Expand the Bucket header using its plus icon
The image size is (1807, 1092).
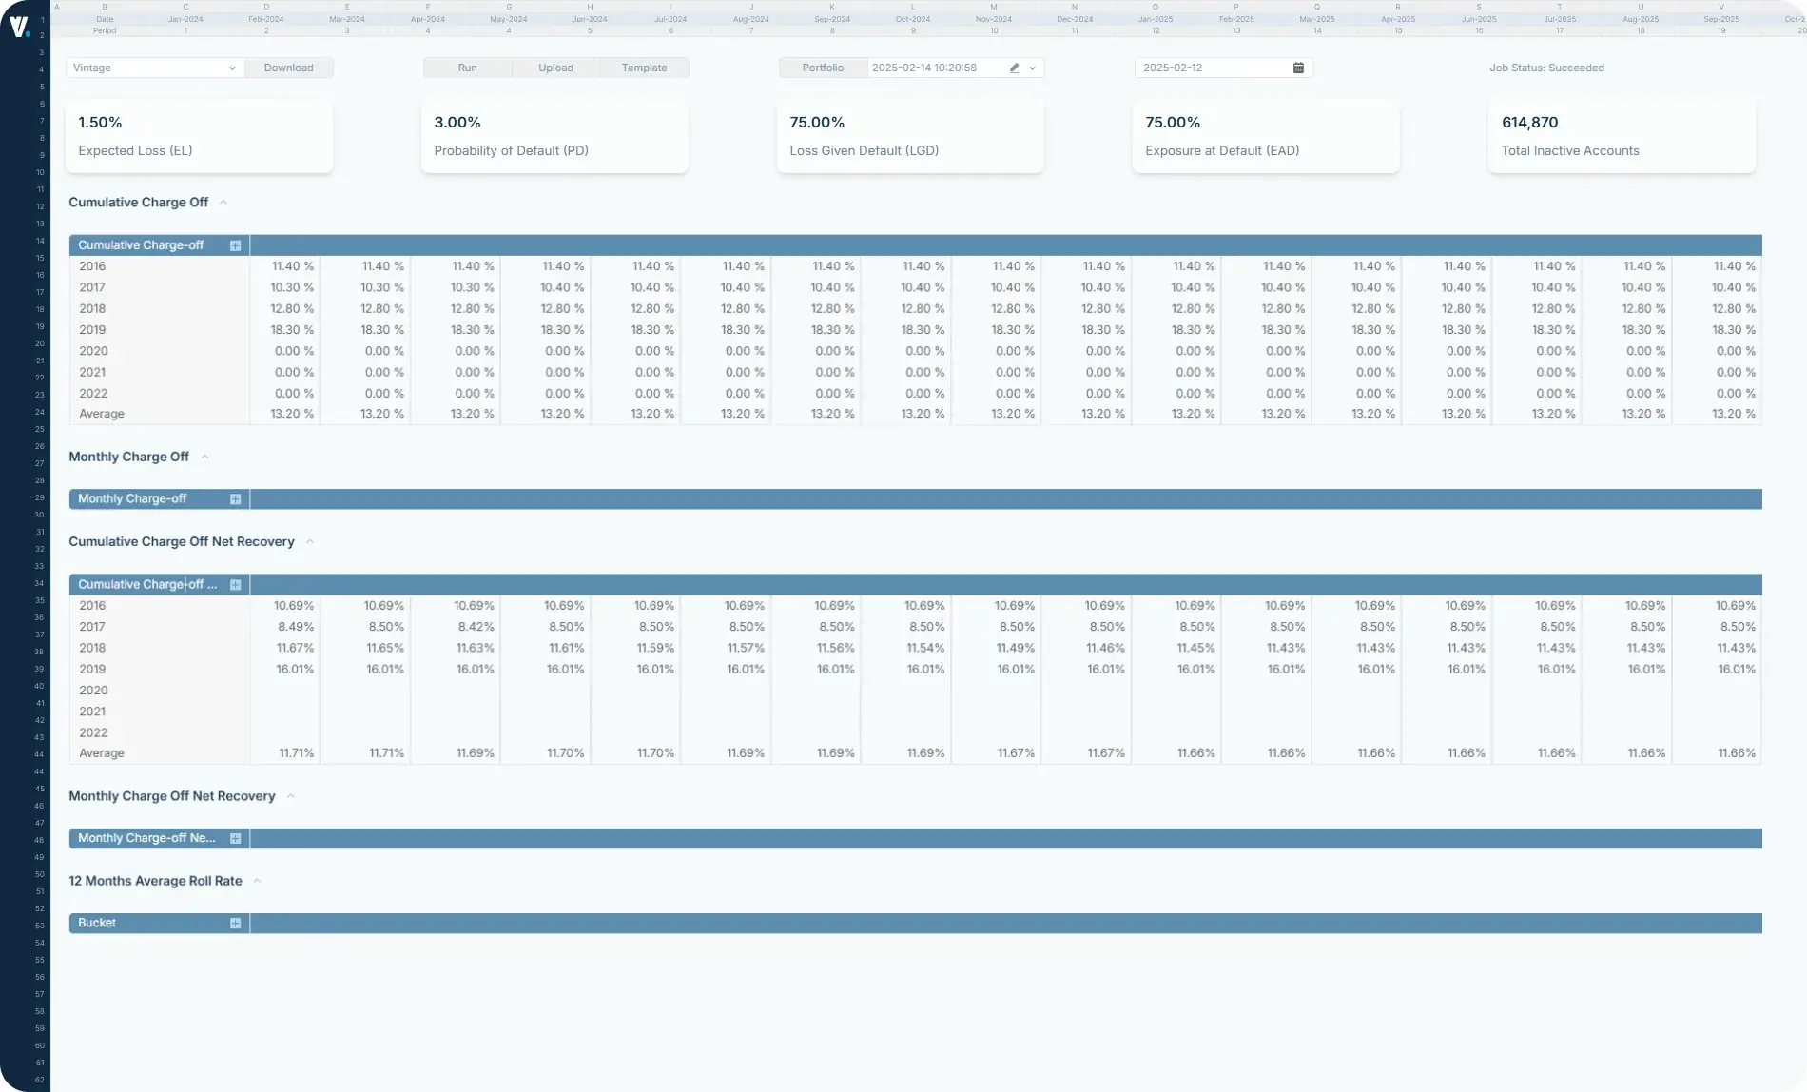[x=235, y=923]
